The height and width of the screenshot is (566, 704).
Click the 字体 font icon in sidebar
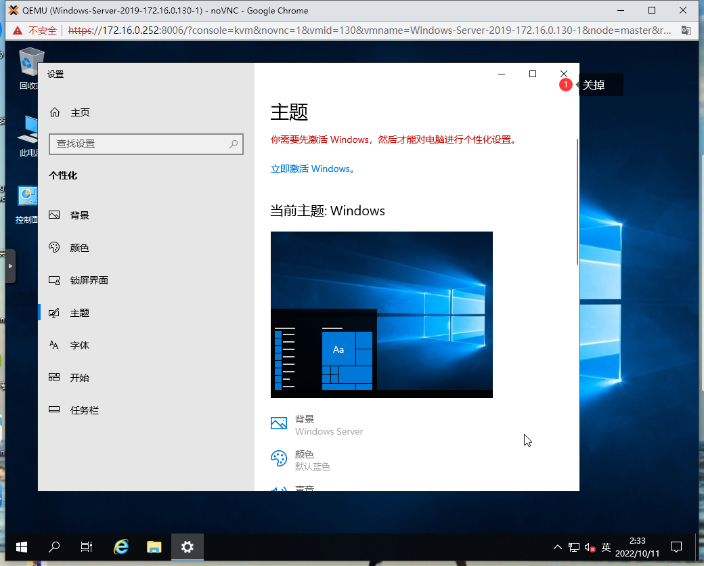(54, 345)
